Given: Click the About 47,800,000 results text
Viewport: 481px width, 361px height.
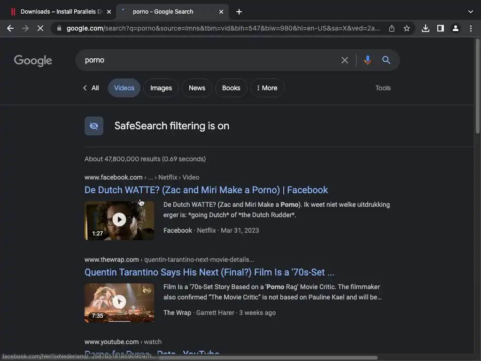Looking at the screenshot, I should click(x=145, y=159).
